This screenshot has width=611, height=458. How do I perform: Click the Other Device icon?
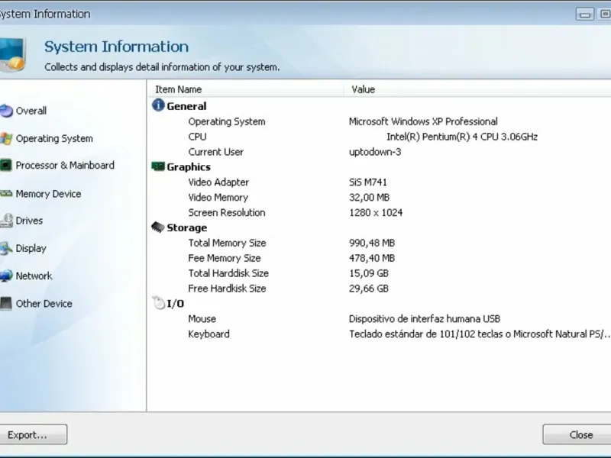tap(6, 304)
